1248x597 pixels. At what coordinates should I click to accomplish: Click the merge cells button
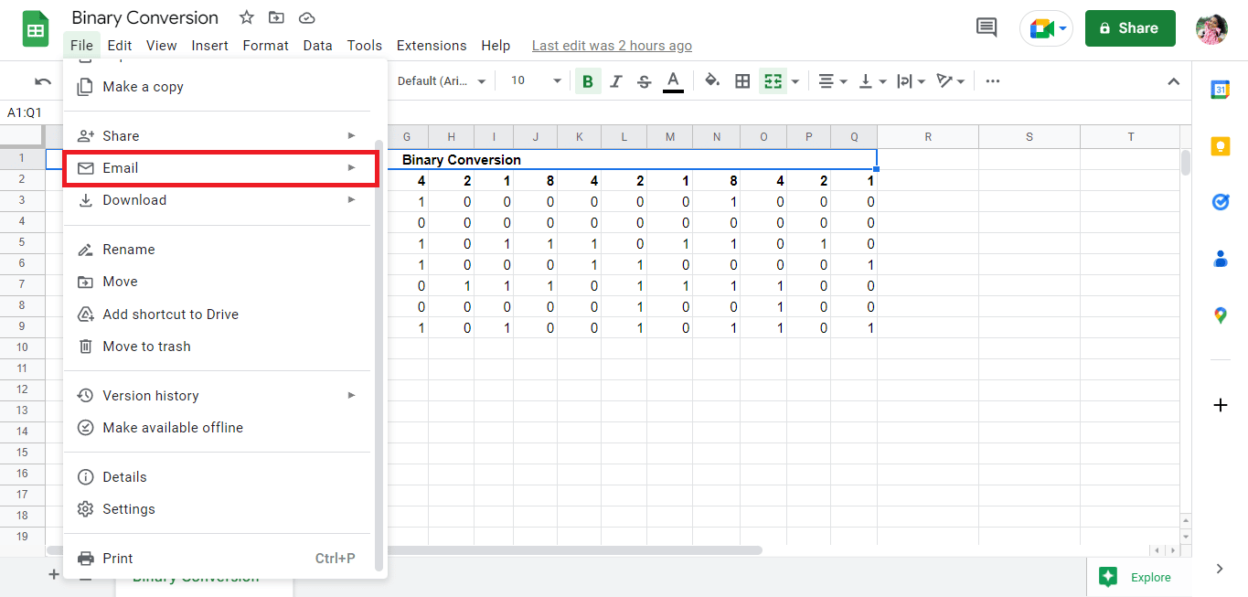(x=773, y=81)
